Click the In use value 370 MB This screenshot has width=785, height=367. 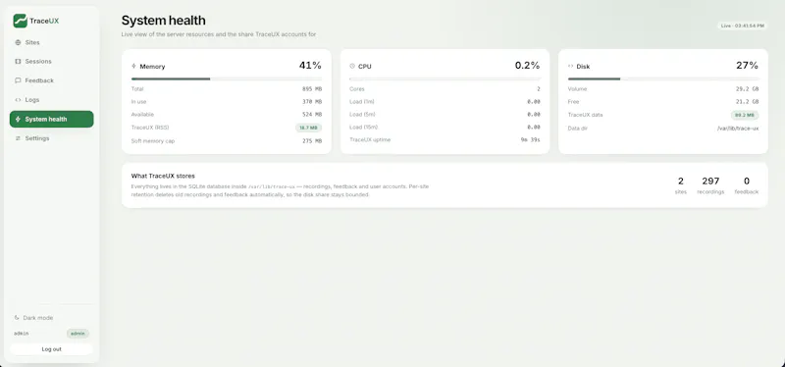click(312, 102)
